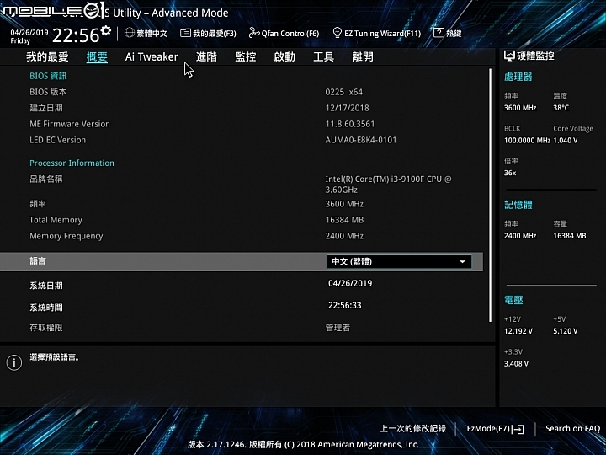This screenshot has height=455, width=606.
Task: Click the info icon beside the help text
Action: tap(14, 362)
